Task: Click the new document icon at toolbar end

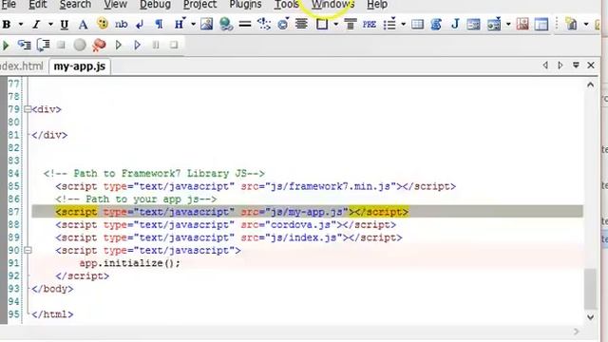Action: coord(571,24)
